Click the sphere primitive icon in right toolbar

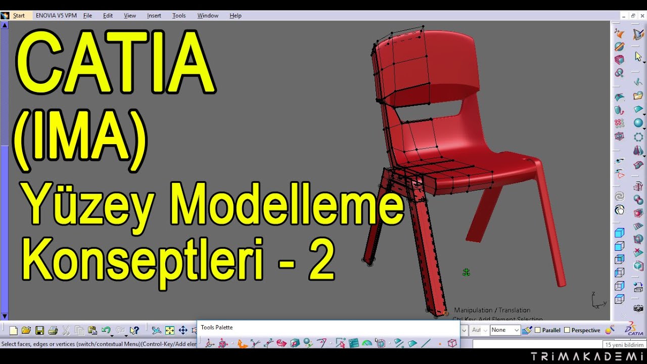coord(638,123)
